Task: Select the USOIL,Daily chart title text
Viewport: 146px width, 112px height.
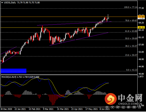Action: click(x=10, y=3)
